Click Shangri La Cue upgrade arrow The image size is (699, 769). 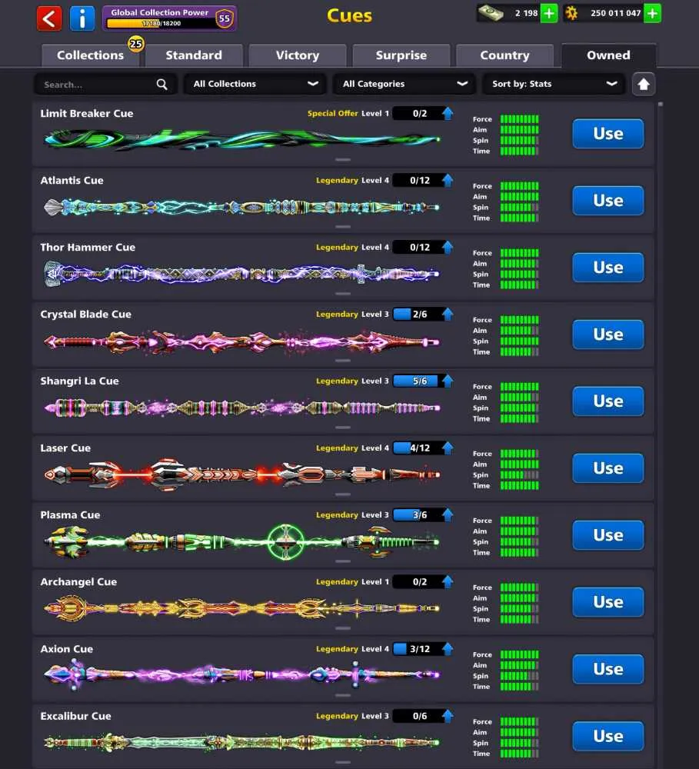(448, 381)
